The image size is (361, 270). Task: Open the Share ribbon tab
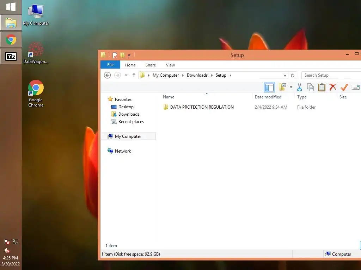pos(151,65)
